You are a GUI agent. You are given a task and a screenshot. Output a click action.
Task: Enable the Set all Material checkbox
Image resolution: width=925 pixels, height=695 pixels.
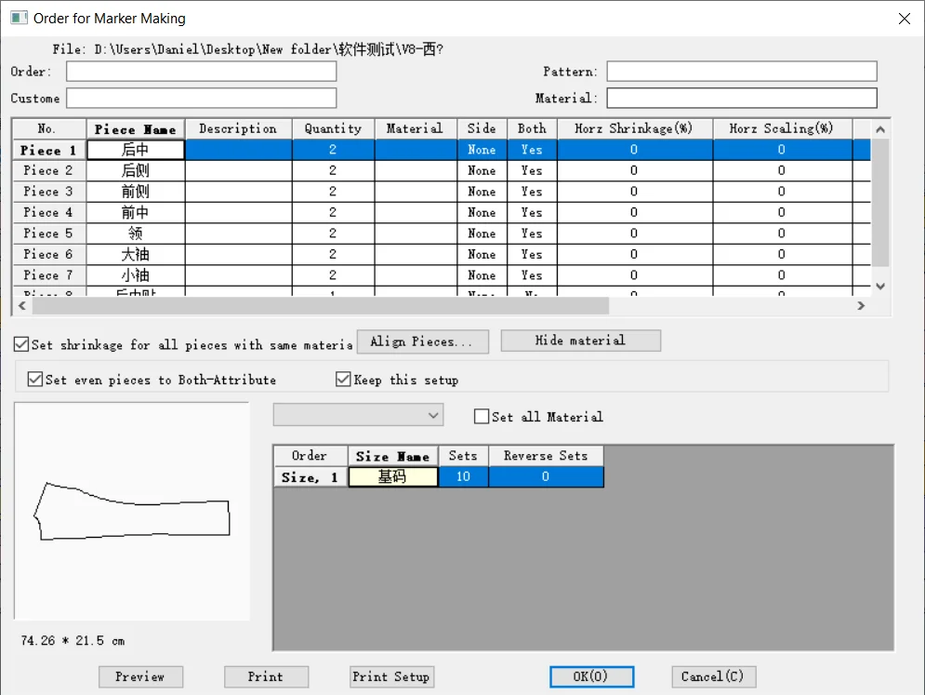point(482,417)
